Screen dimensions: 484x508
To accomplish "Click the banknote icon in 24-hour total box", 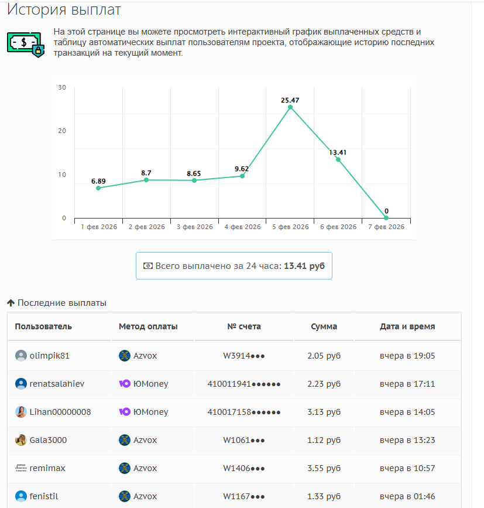I will pyautogui.click(x=148, y=266).
